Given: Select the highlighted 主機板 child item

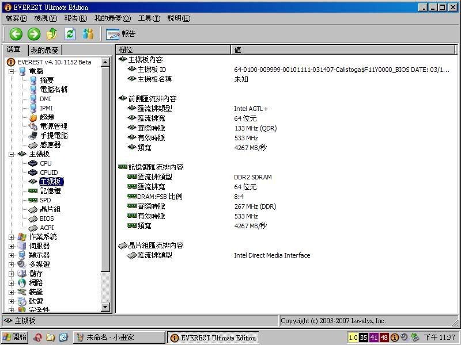Looking at the screenshot, I should pos(51,182).
